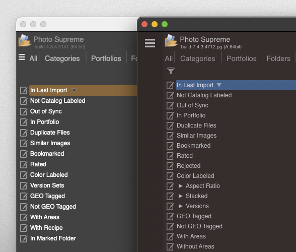Screen dimensions: 296x252
Task: Click the edit icon beside Rated in the left window
Action: (24, 164)
